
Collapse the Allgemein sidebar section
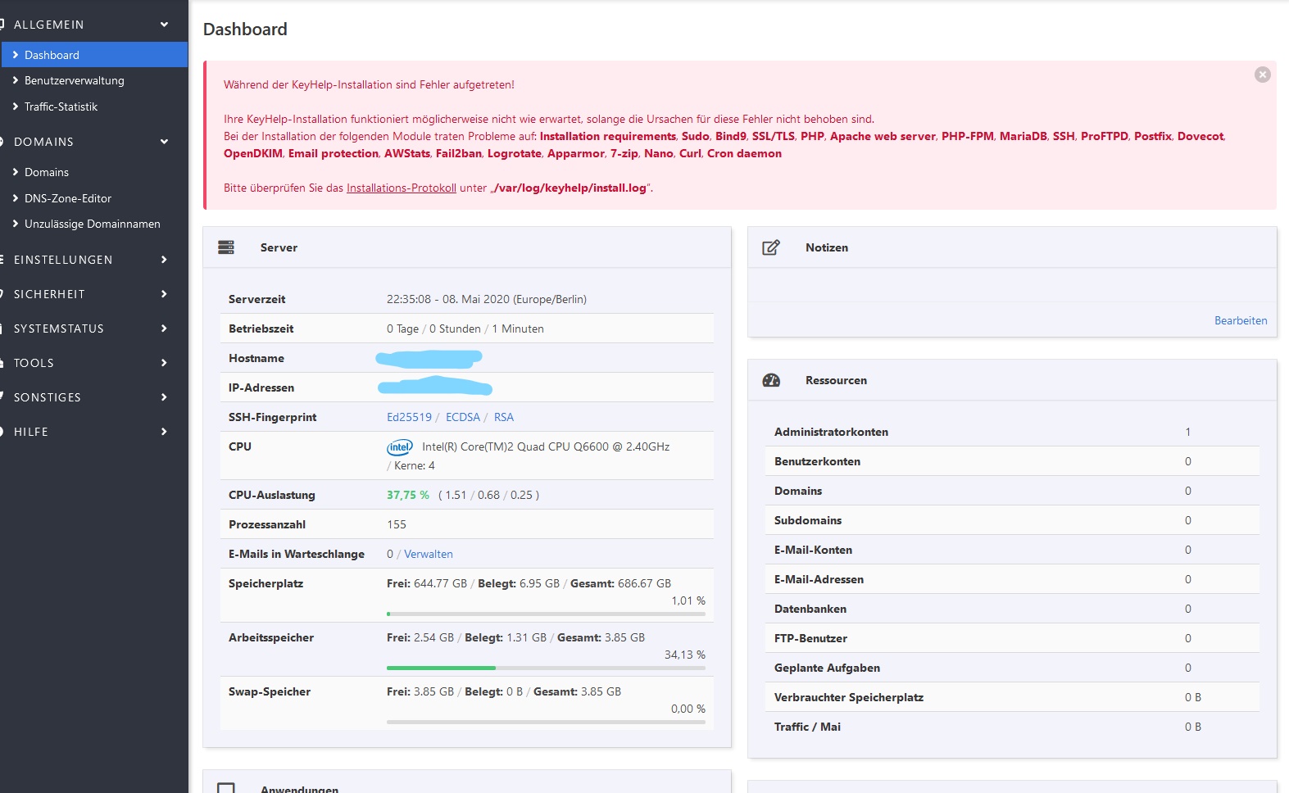(x=164, y=25)
